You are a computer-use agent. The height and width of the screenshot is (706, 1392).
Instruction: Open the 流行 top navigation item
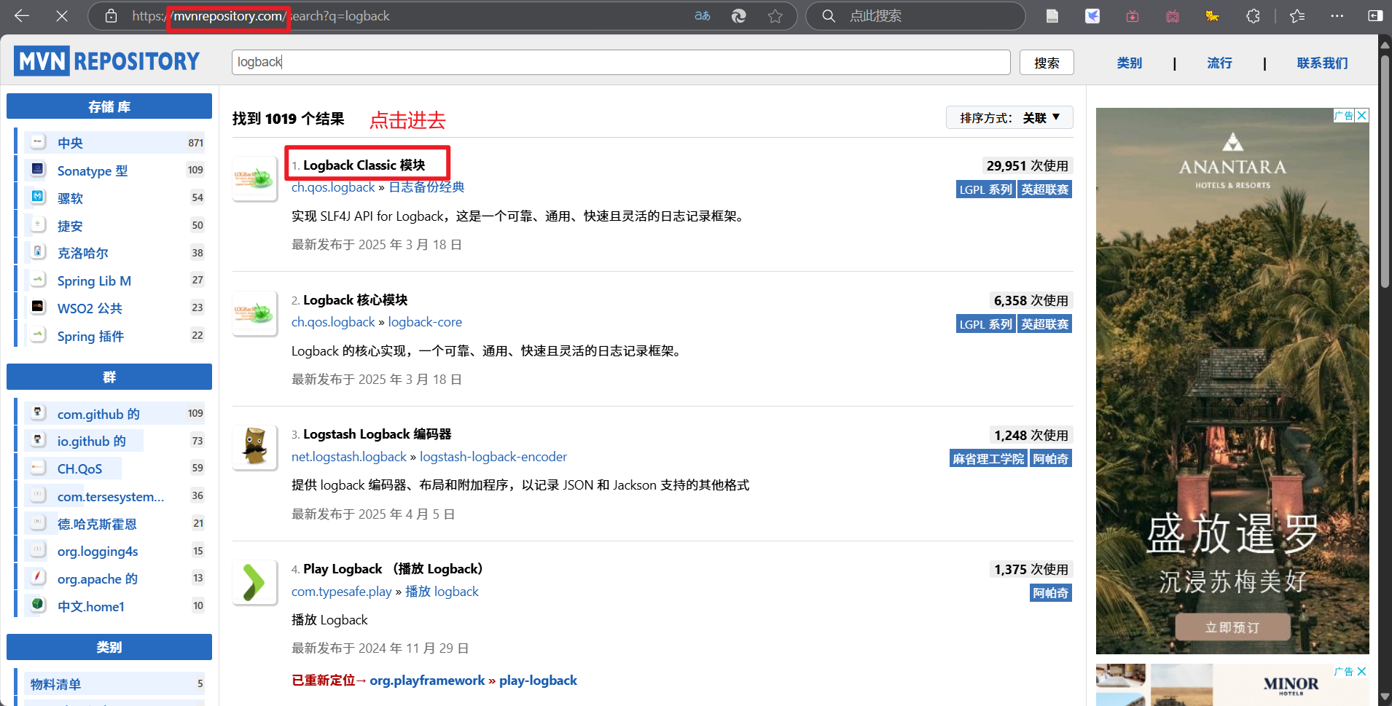pyautogui.click(x=1219, y=63)
